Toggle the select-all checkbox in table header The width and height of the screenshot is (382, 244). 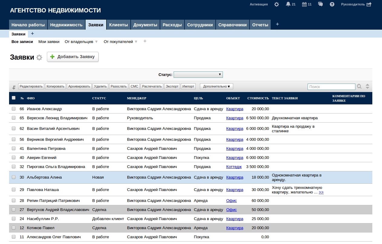tap(14, 98)
